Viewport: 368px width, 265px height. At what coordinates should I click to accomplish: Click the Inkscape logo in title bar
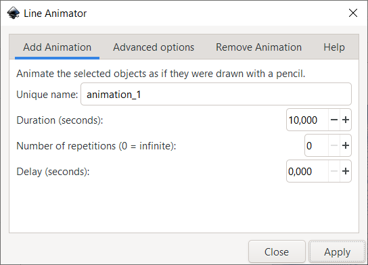click(13, 13)
